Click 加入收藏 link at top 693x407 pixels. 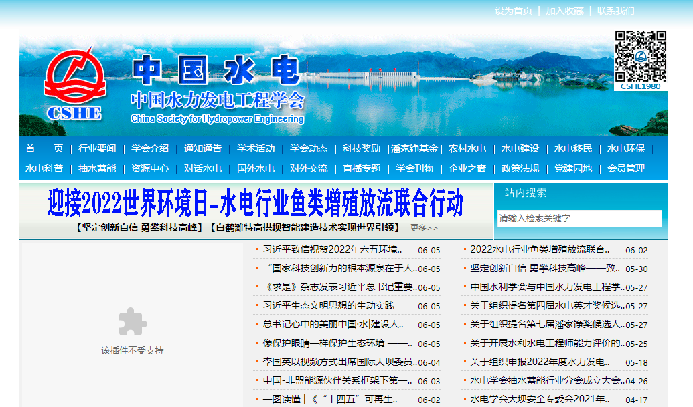pyautogui.click(x=565, y=11)
